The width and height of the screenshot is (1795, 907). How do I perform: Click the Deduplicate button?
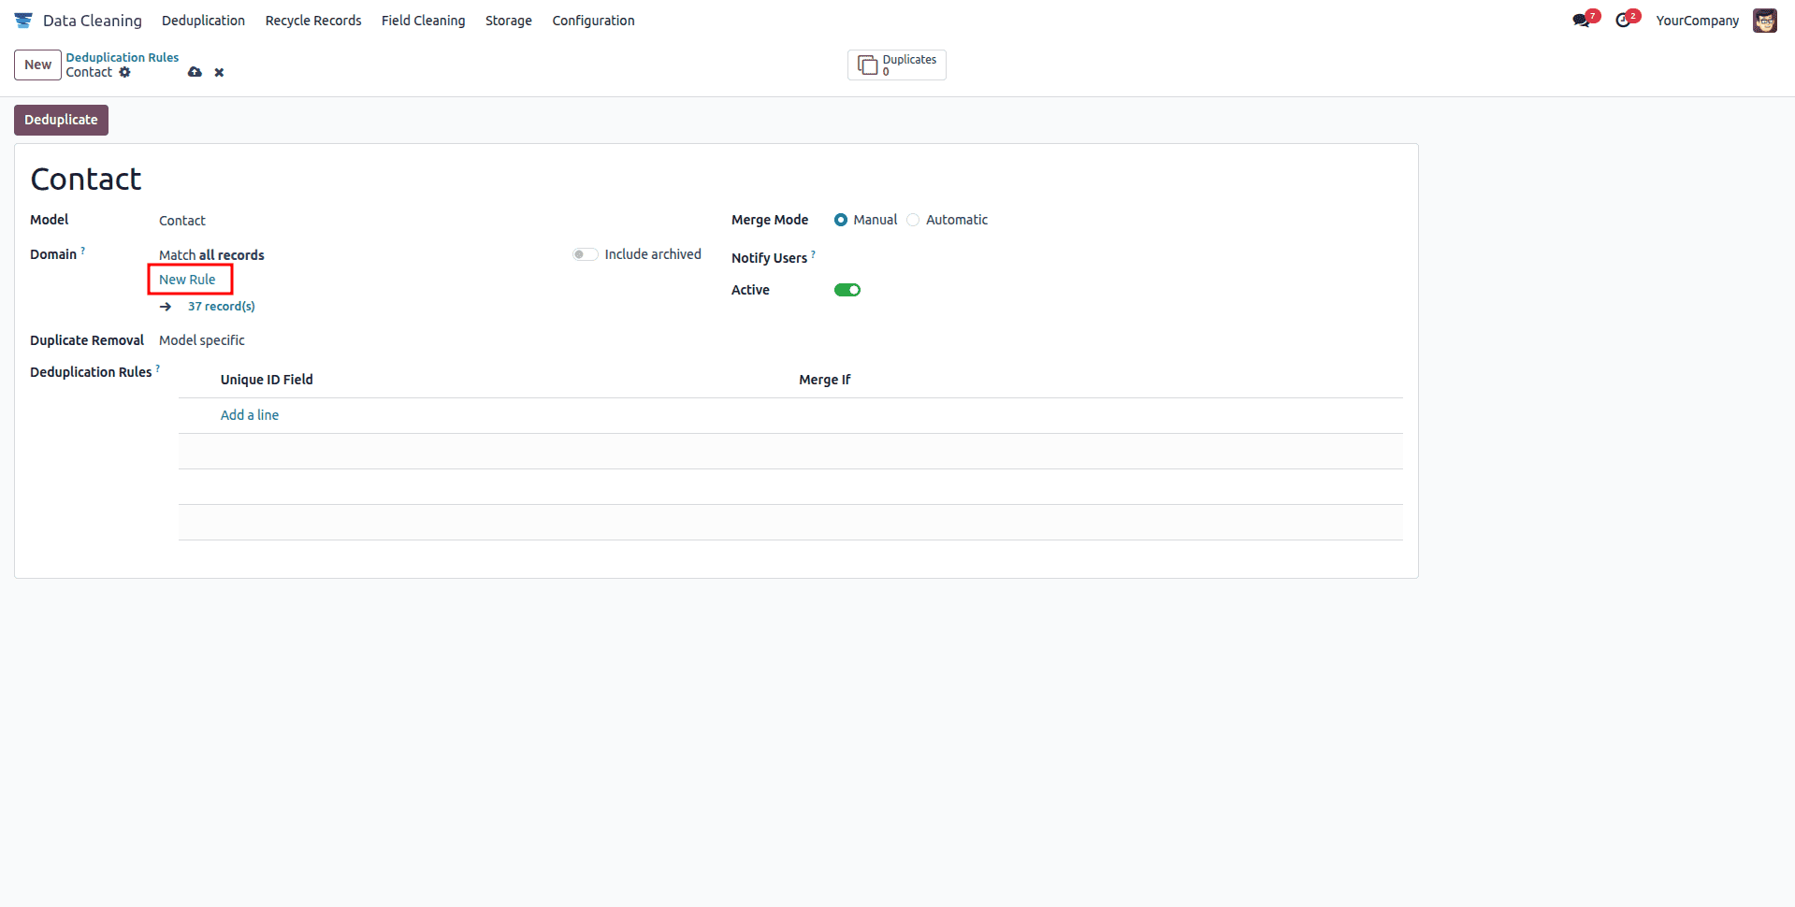(x=60, y=120)
